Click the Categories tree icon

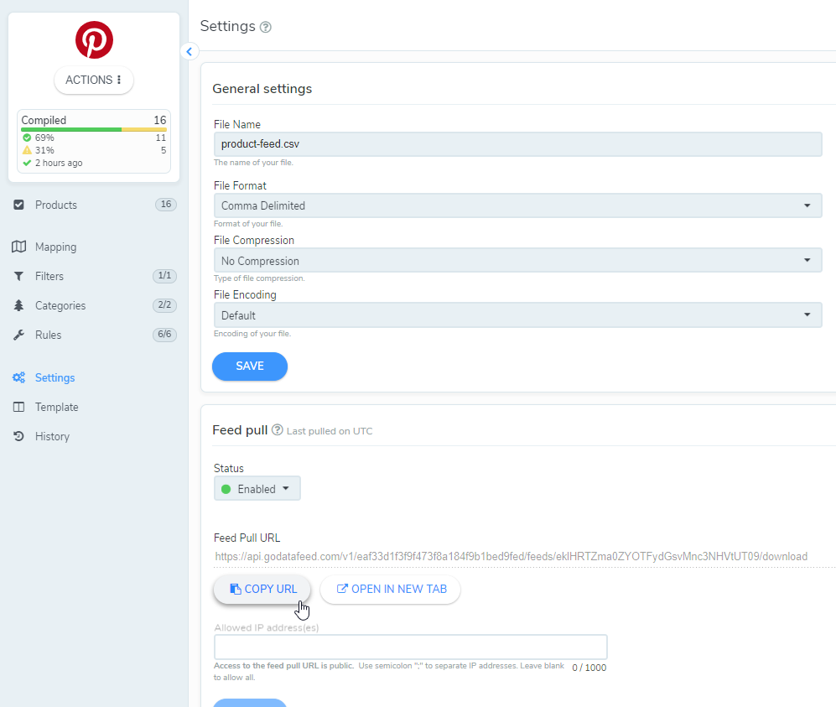20,305
